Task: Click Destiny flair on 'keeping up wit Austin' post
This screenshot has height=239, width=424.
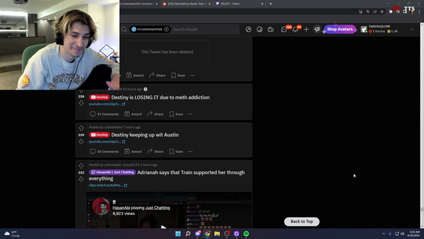Action: pyautogui.click(x=99, y=135)
